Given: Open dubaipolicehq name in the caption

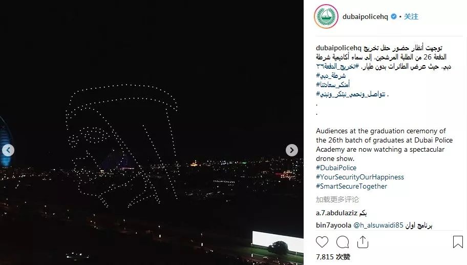Looking at the screenshot, I should [x=338, y=48].
